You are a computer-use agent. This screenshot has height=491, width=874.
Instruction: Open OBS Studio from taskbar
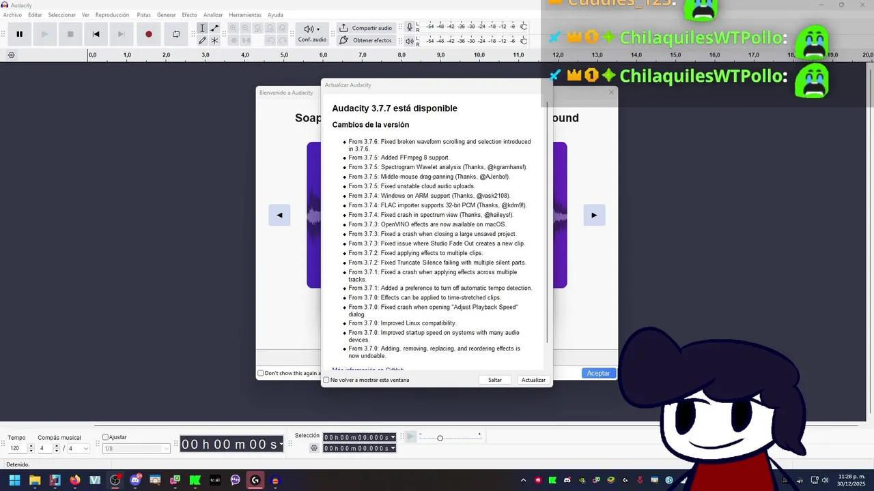(x=115, y=480)
